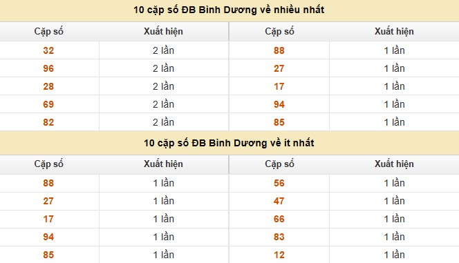Click pair 94 in the most frequent table

coord(279,104)
